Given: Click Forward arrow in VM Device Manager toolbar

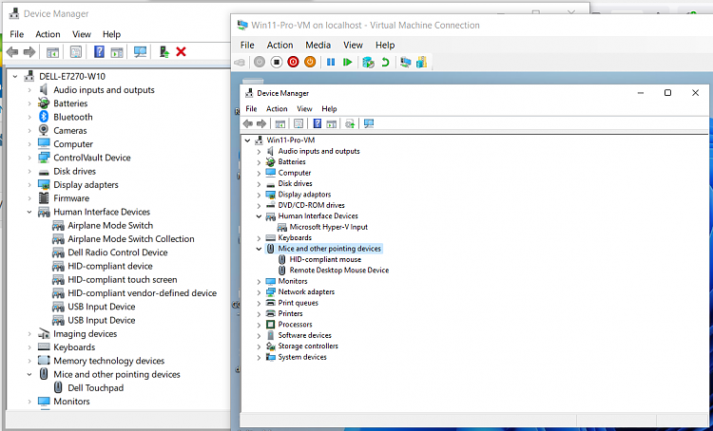Looking at the screenshot, I should (x=261, y=123).
